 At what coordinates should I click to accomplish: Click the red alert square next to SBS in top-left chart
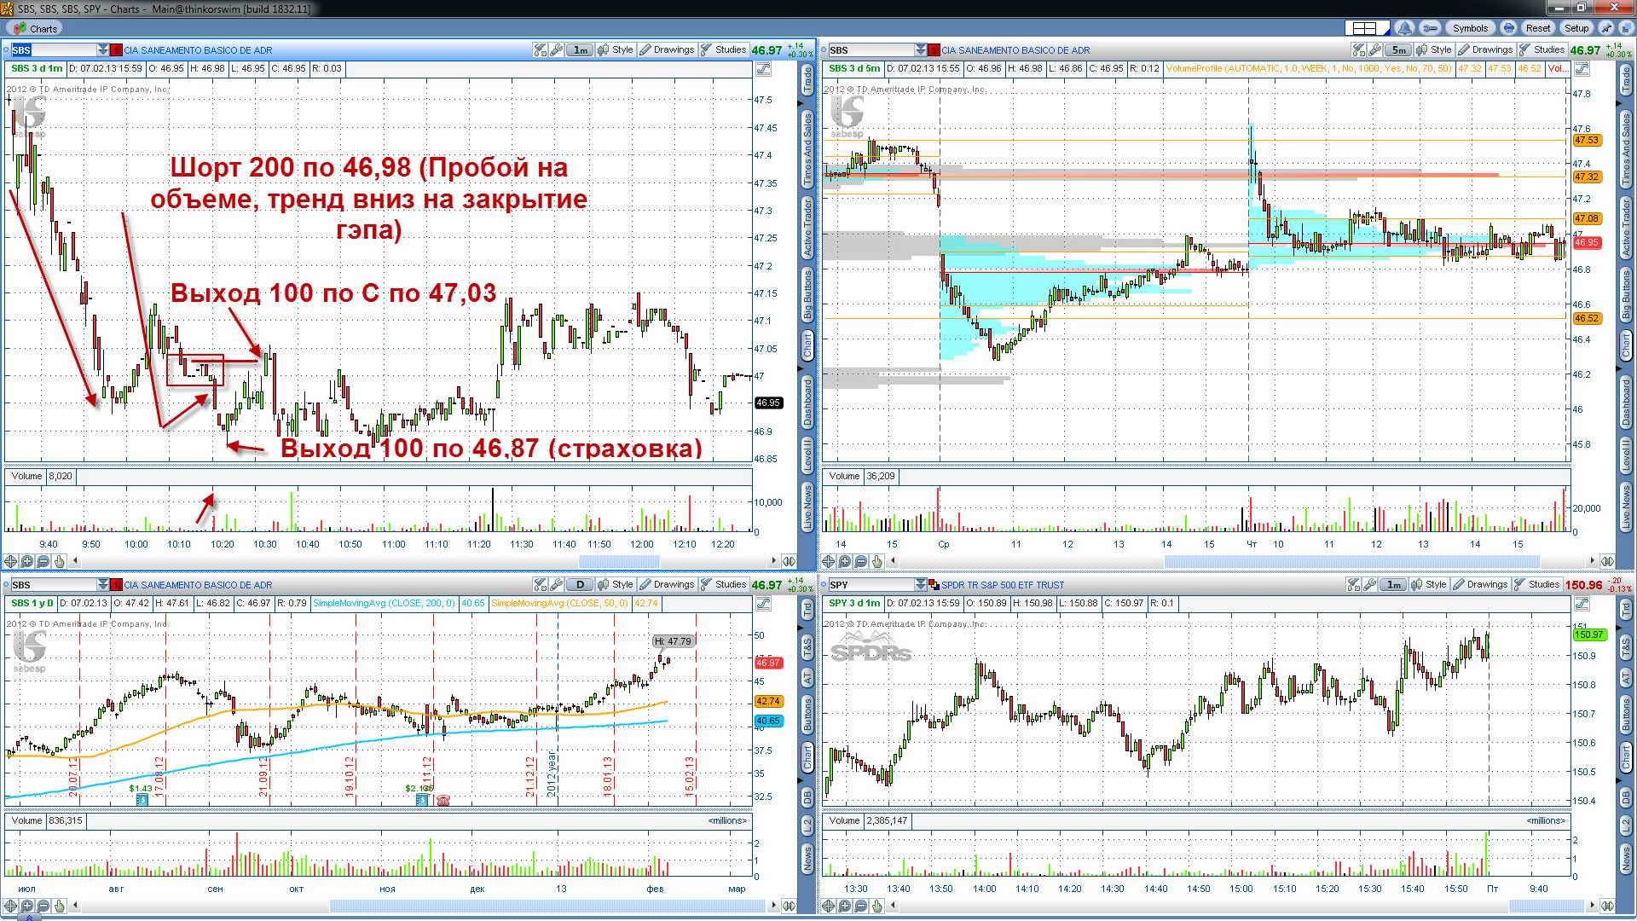[117, 50]
